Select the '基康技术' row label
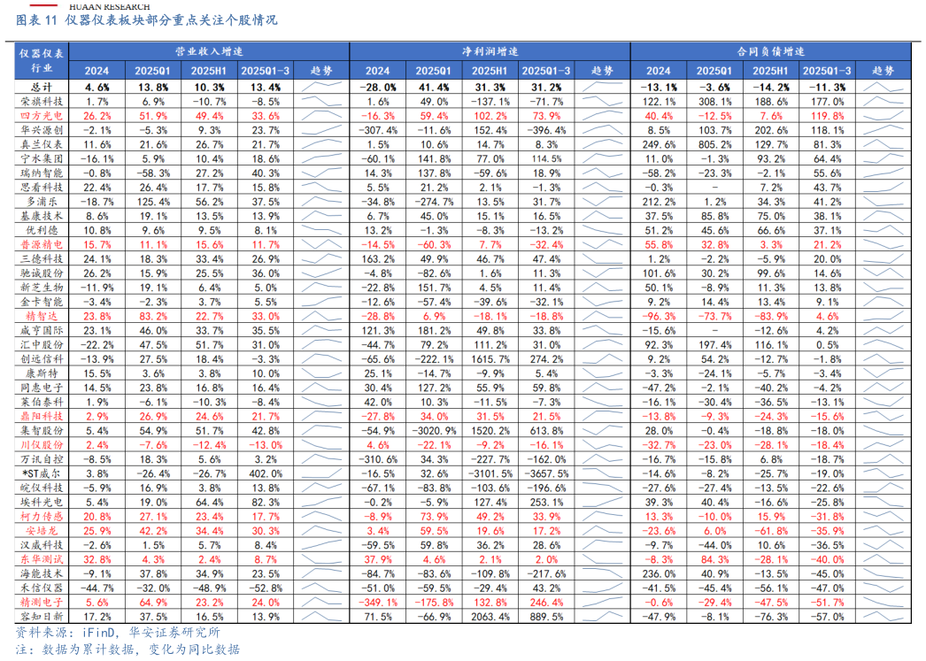 (x=42, y=216)
